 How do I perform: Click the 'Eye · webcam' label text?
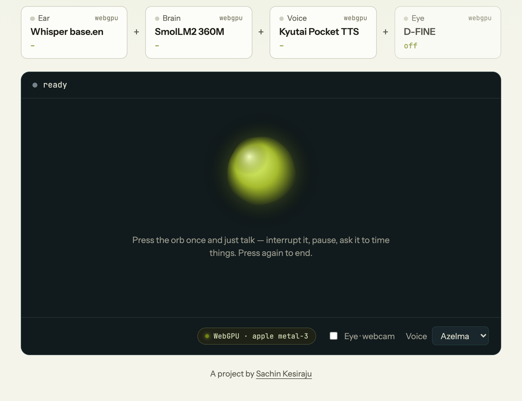pyautogui.click(x=369, y=336)
